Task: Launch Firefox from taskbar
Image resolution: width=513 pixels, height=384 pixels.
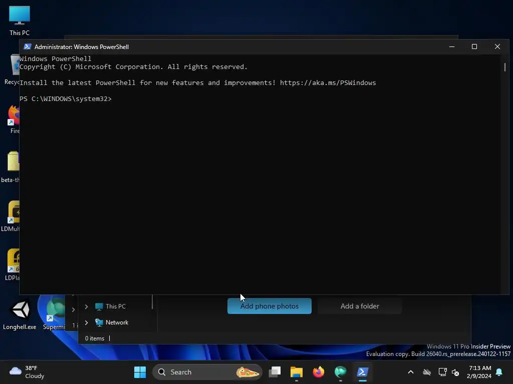Action: coord(318,372)
